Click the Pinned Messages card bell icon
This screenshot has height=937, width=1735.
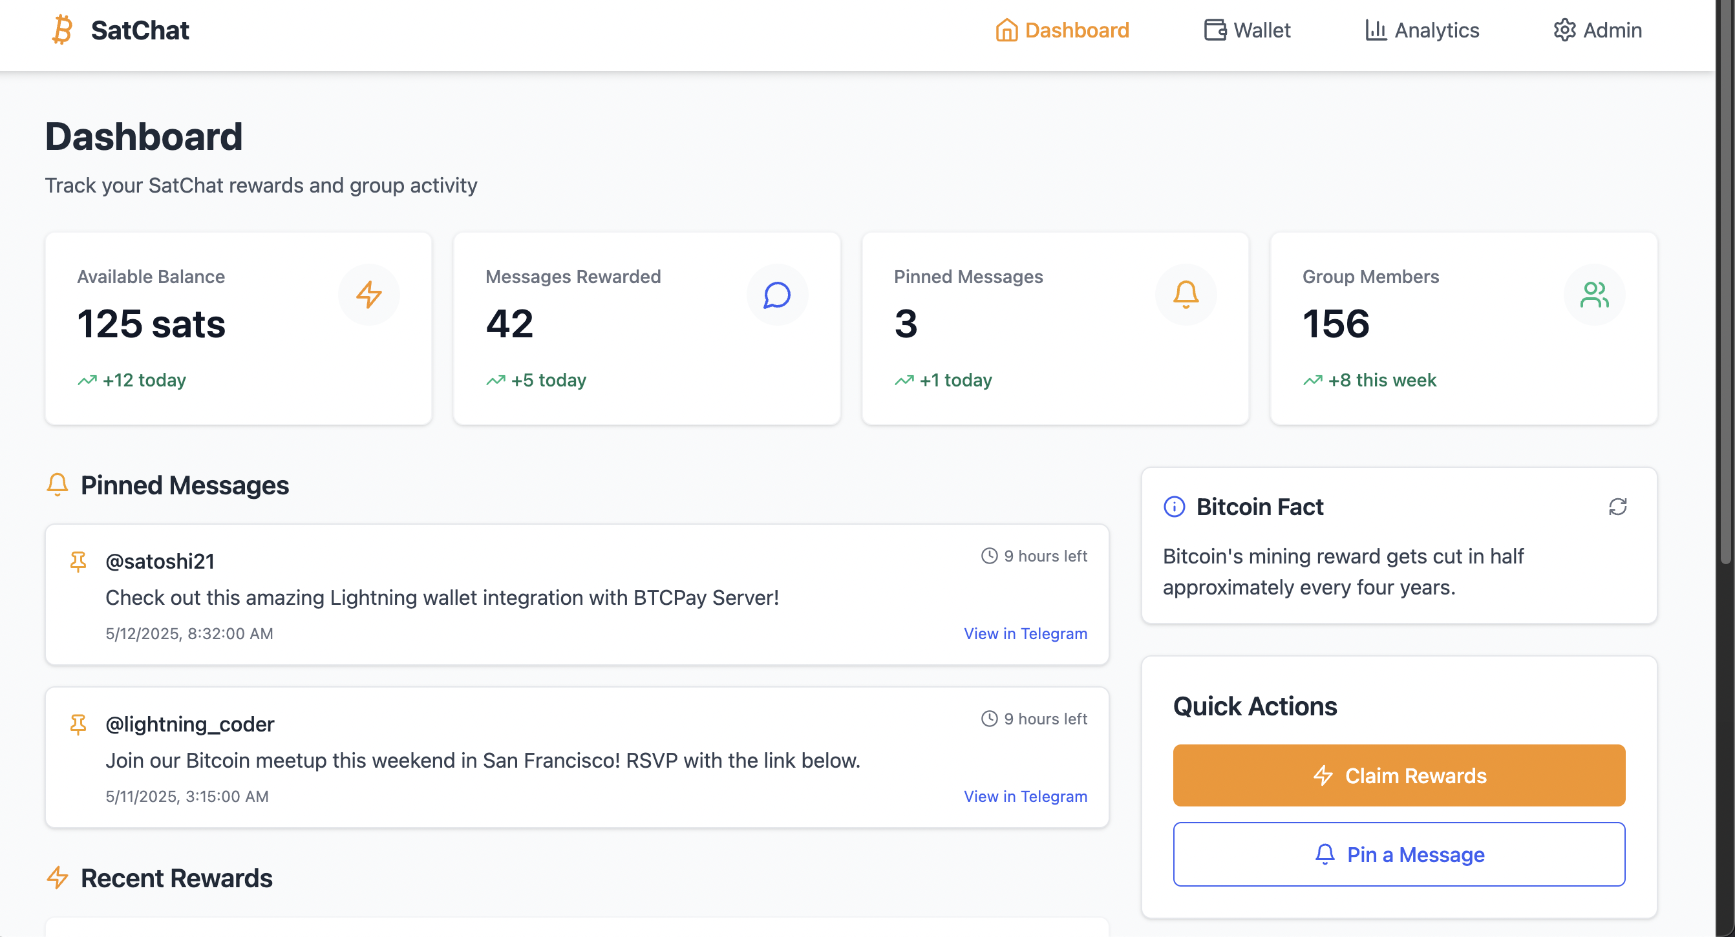[1186, 295]
